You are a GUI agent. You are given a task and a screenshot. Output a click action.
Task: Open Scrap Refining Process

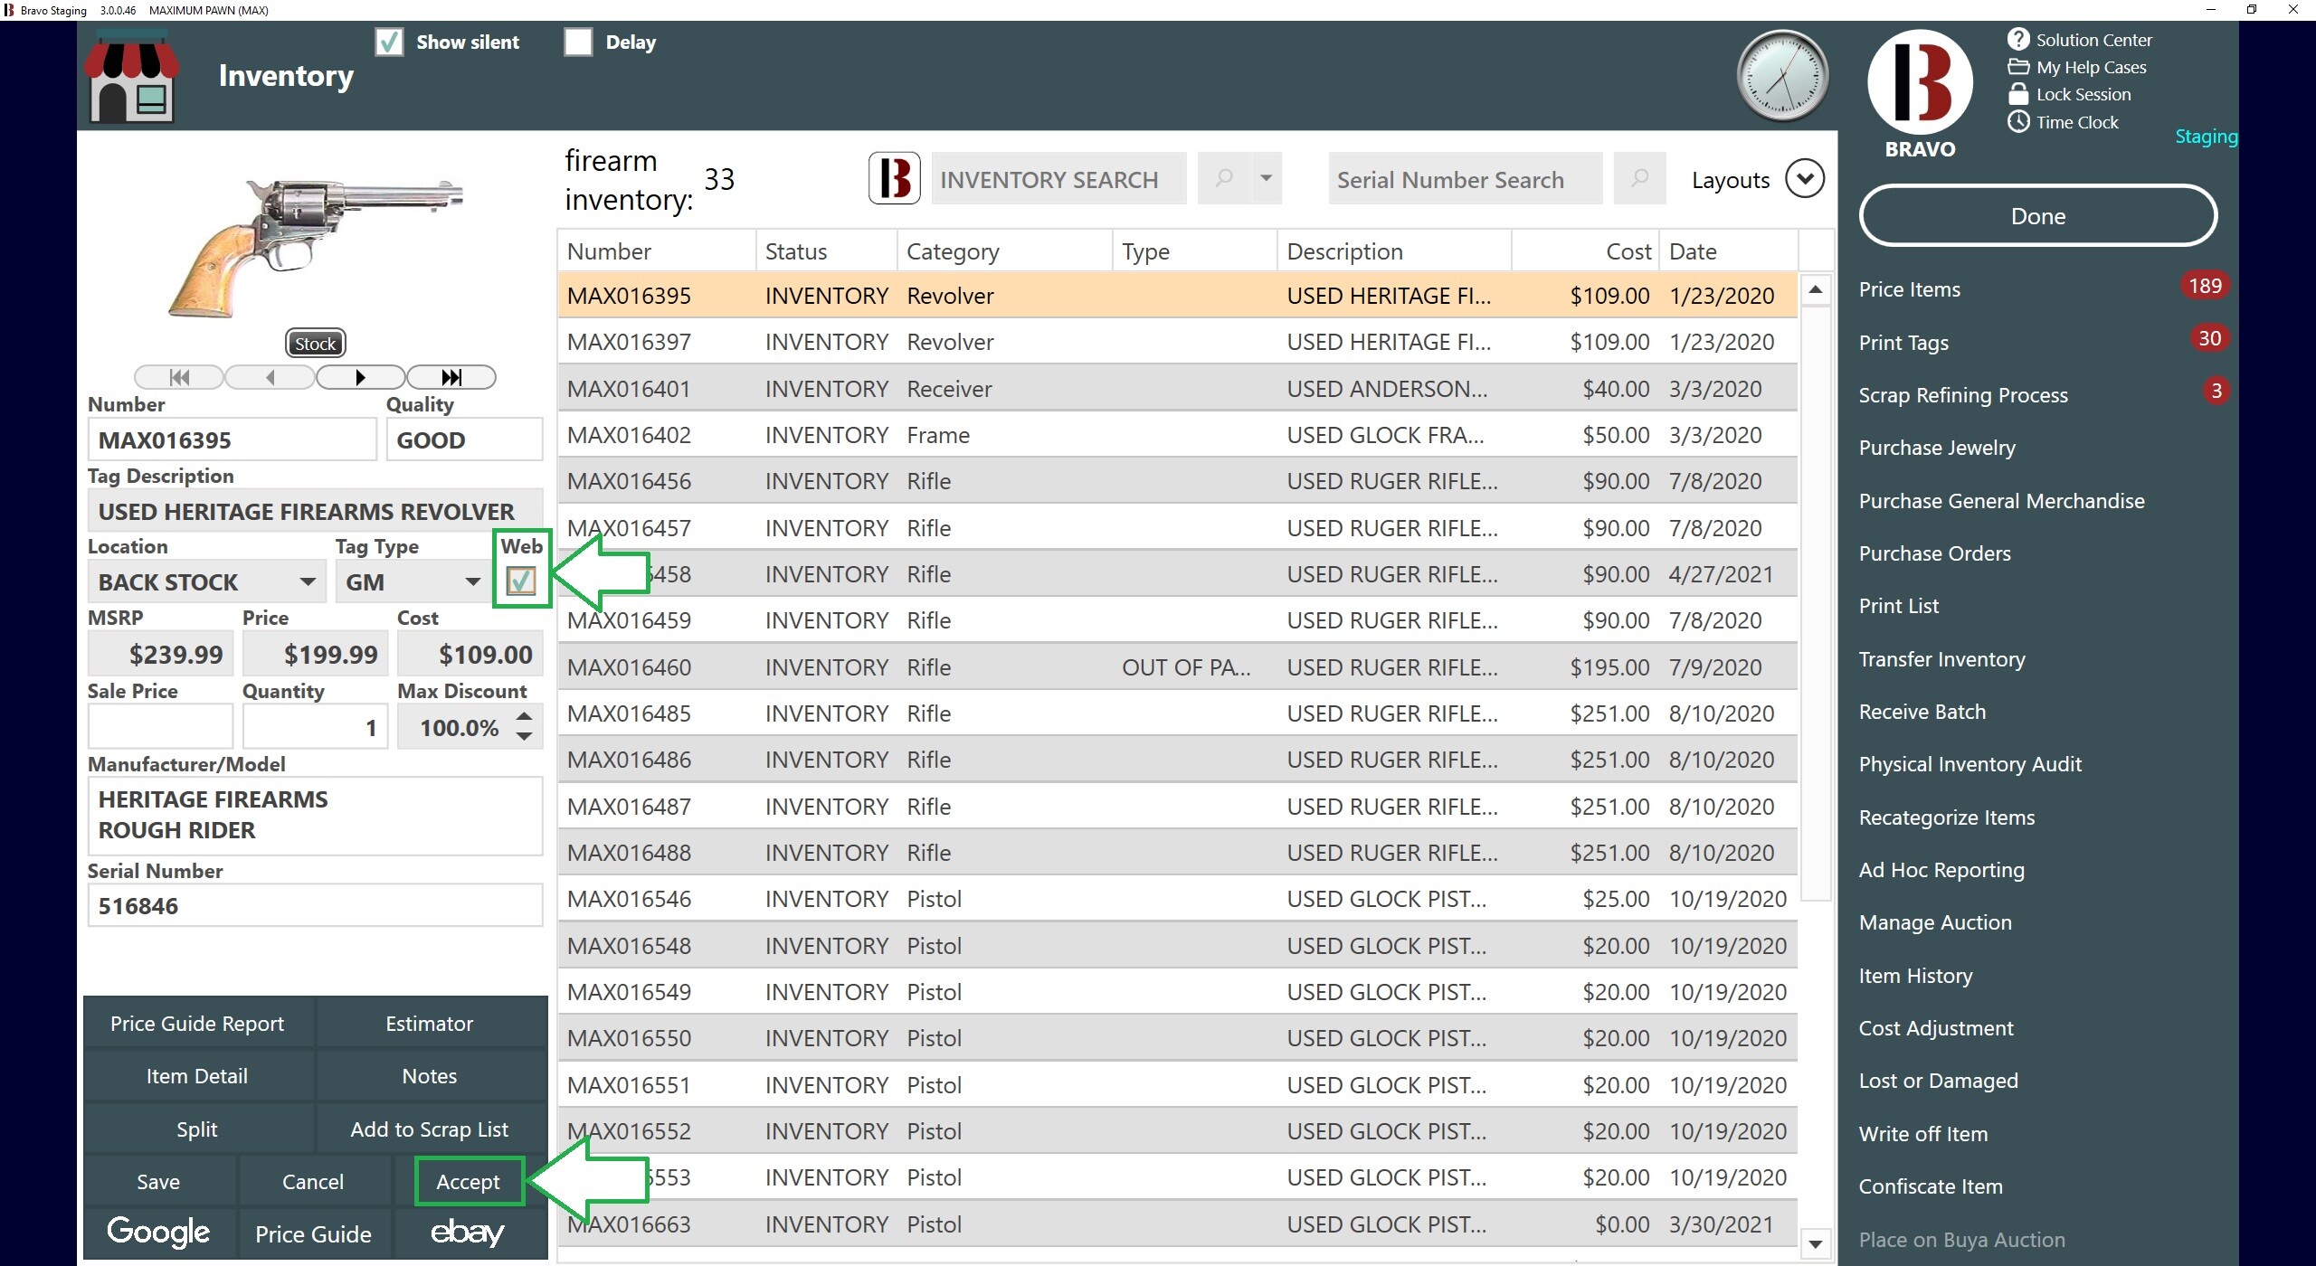1963,395
